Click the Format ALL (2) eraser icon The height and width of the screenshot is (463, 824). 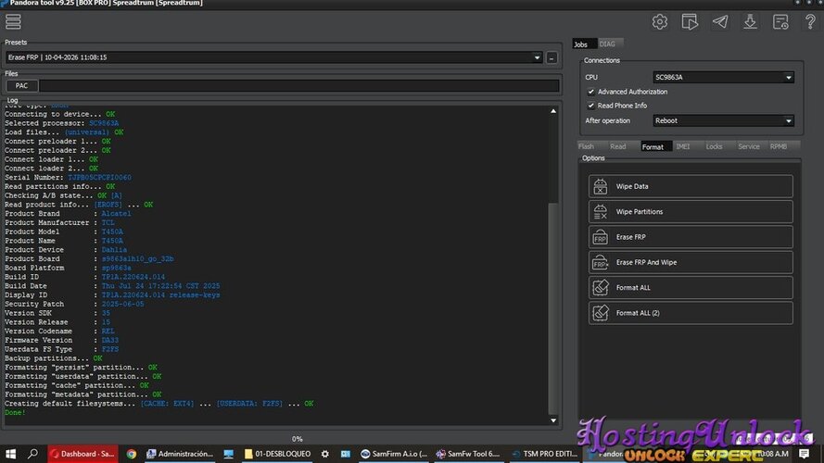click(x=600, y=312)
